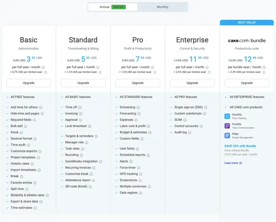Click info icon next to 0,79 USD per limited seat

(x=46, y=72)
